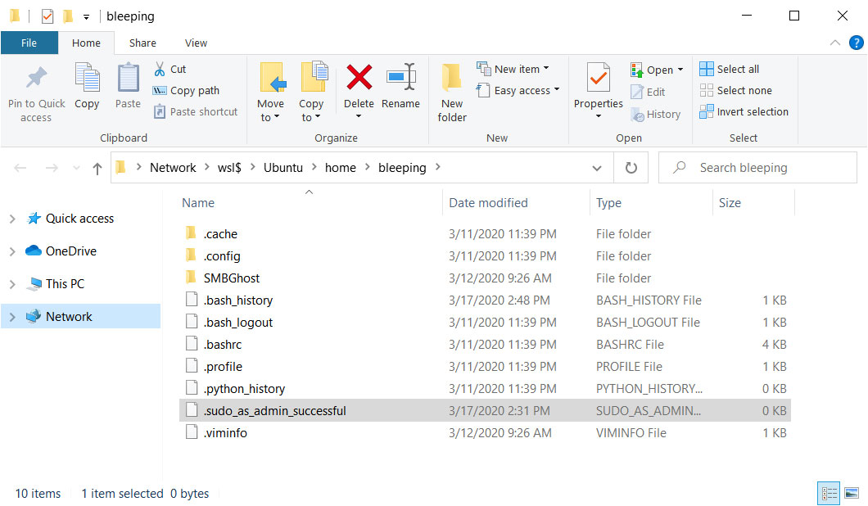Expand the Quick Access Toolbar customize arrow
This screenshot has height=506, width=868.
[x=86, y=17]
